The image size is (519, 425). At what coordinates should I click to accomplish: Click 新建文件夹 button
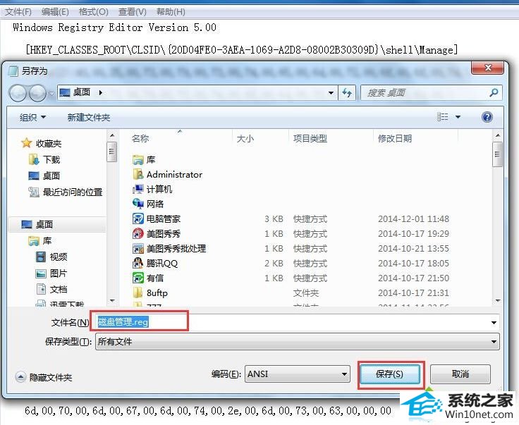tap(89, 117)
